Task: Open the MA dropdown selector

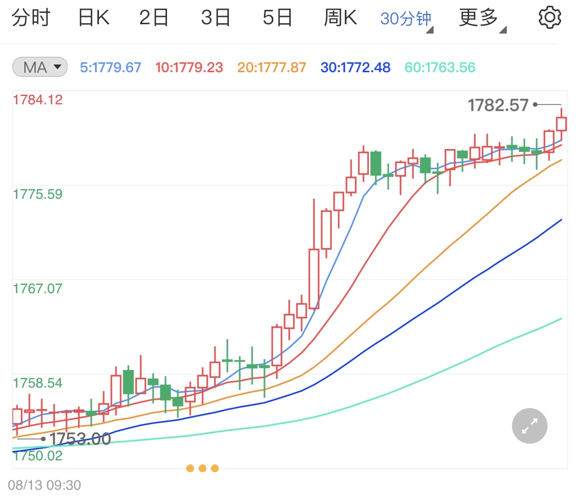Action: (x=57, y=67)
